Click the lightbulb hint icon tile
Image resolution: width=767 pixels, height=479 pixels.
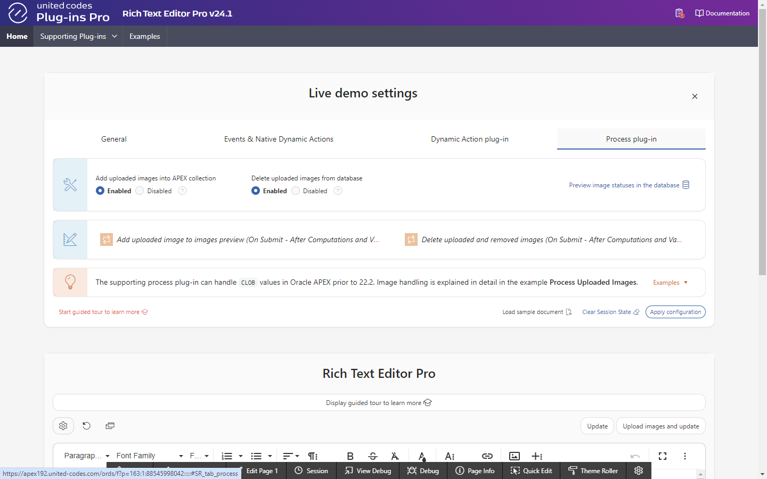[x=70, y=282]
